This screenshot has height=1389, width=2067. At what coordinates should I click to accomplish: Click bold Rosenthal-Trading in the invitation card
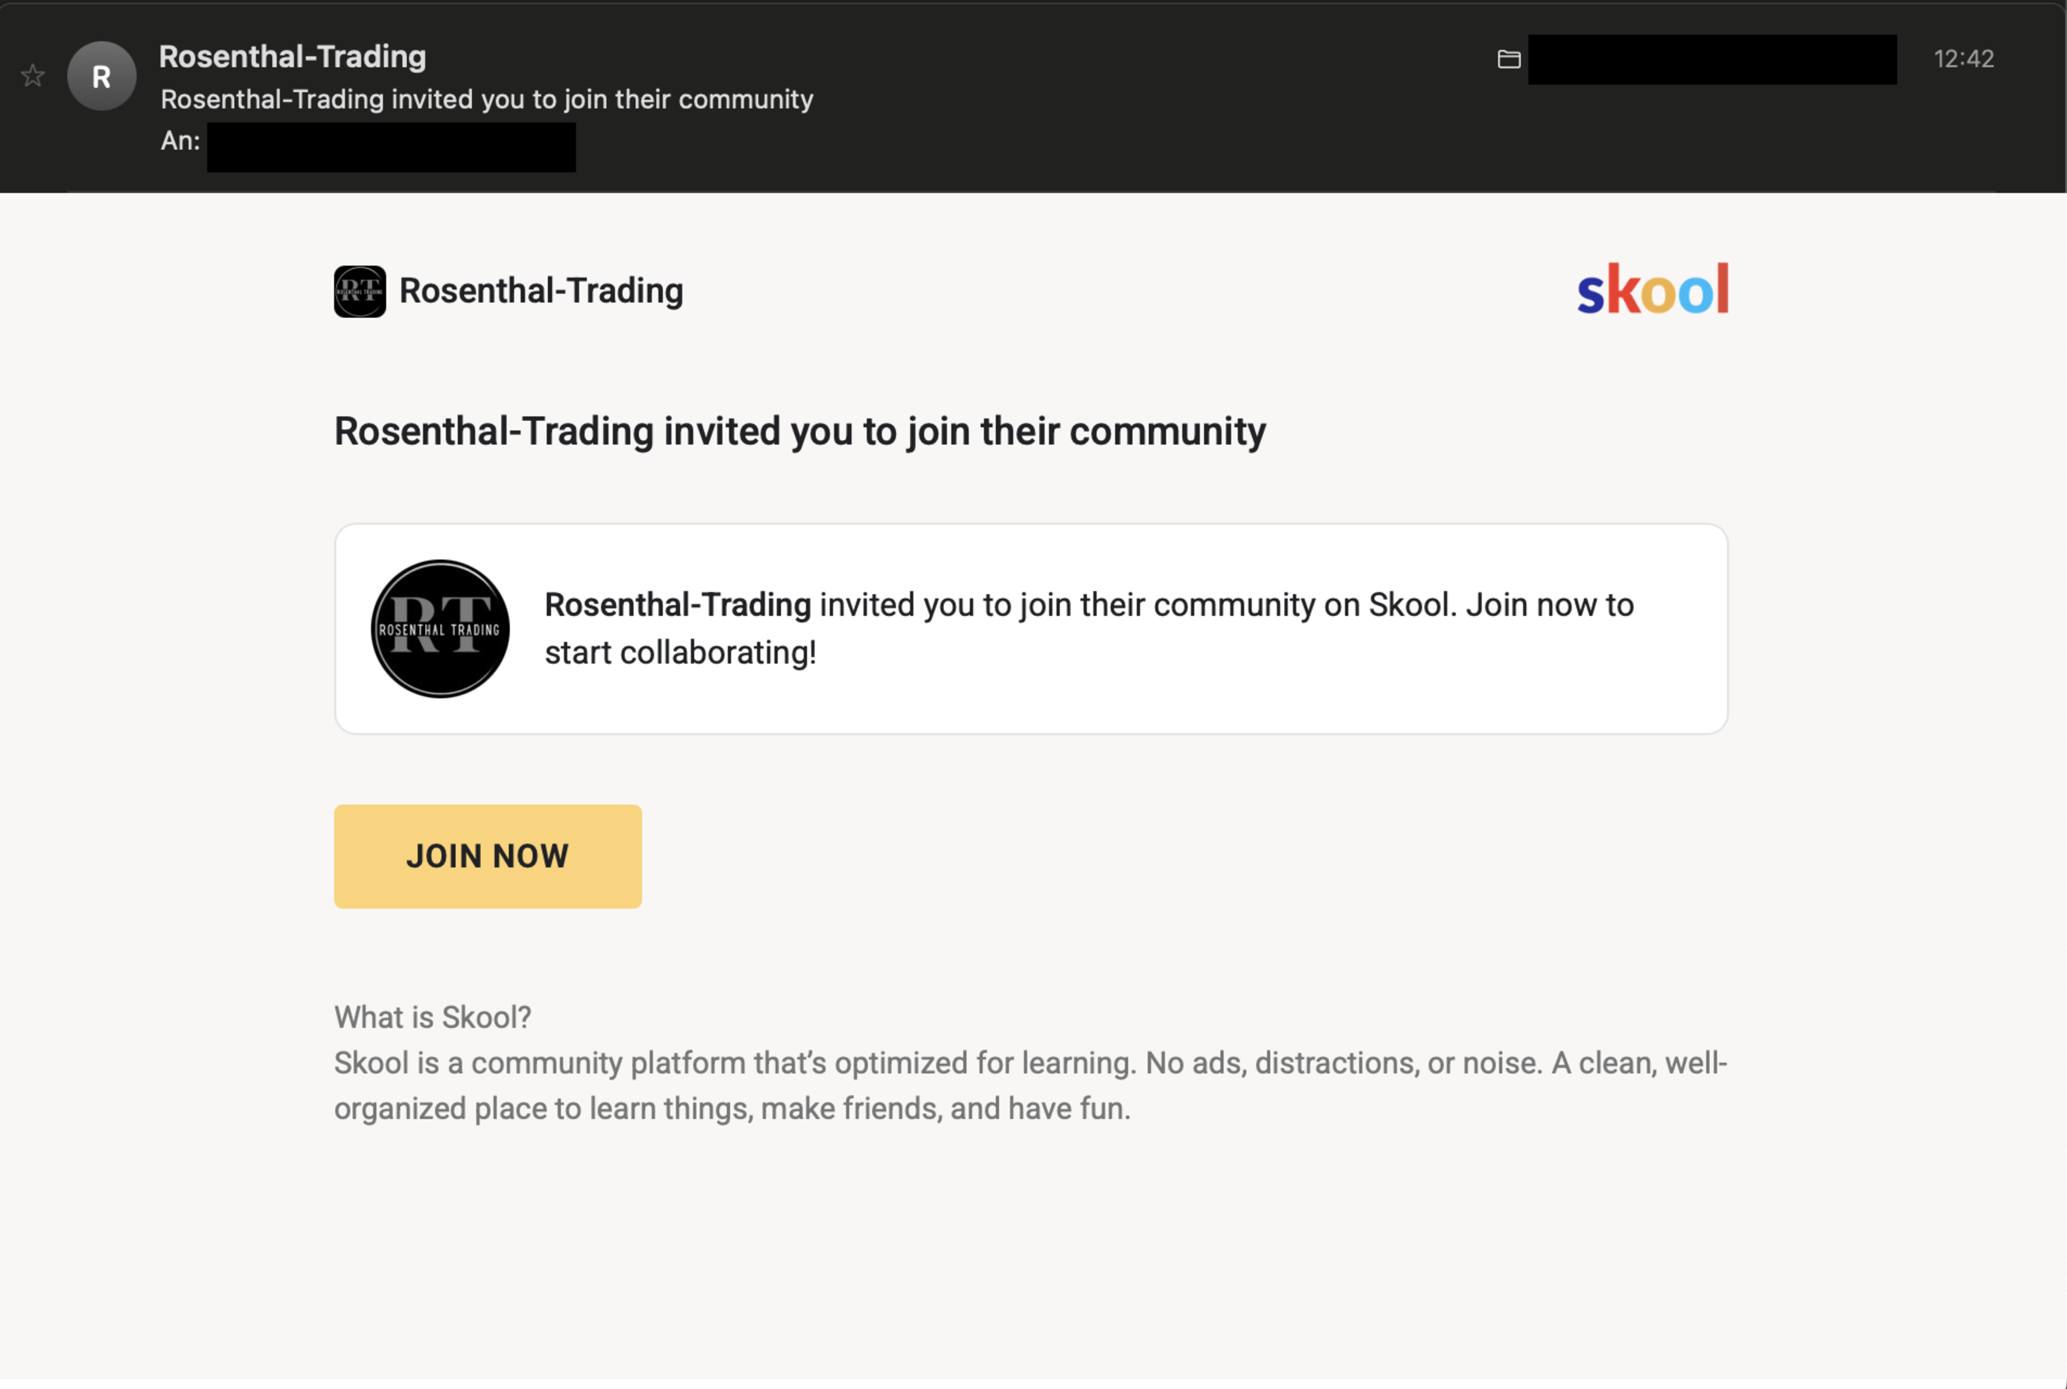[x=678, y=605]
